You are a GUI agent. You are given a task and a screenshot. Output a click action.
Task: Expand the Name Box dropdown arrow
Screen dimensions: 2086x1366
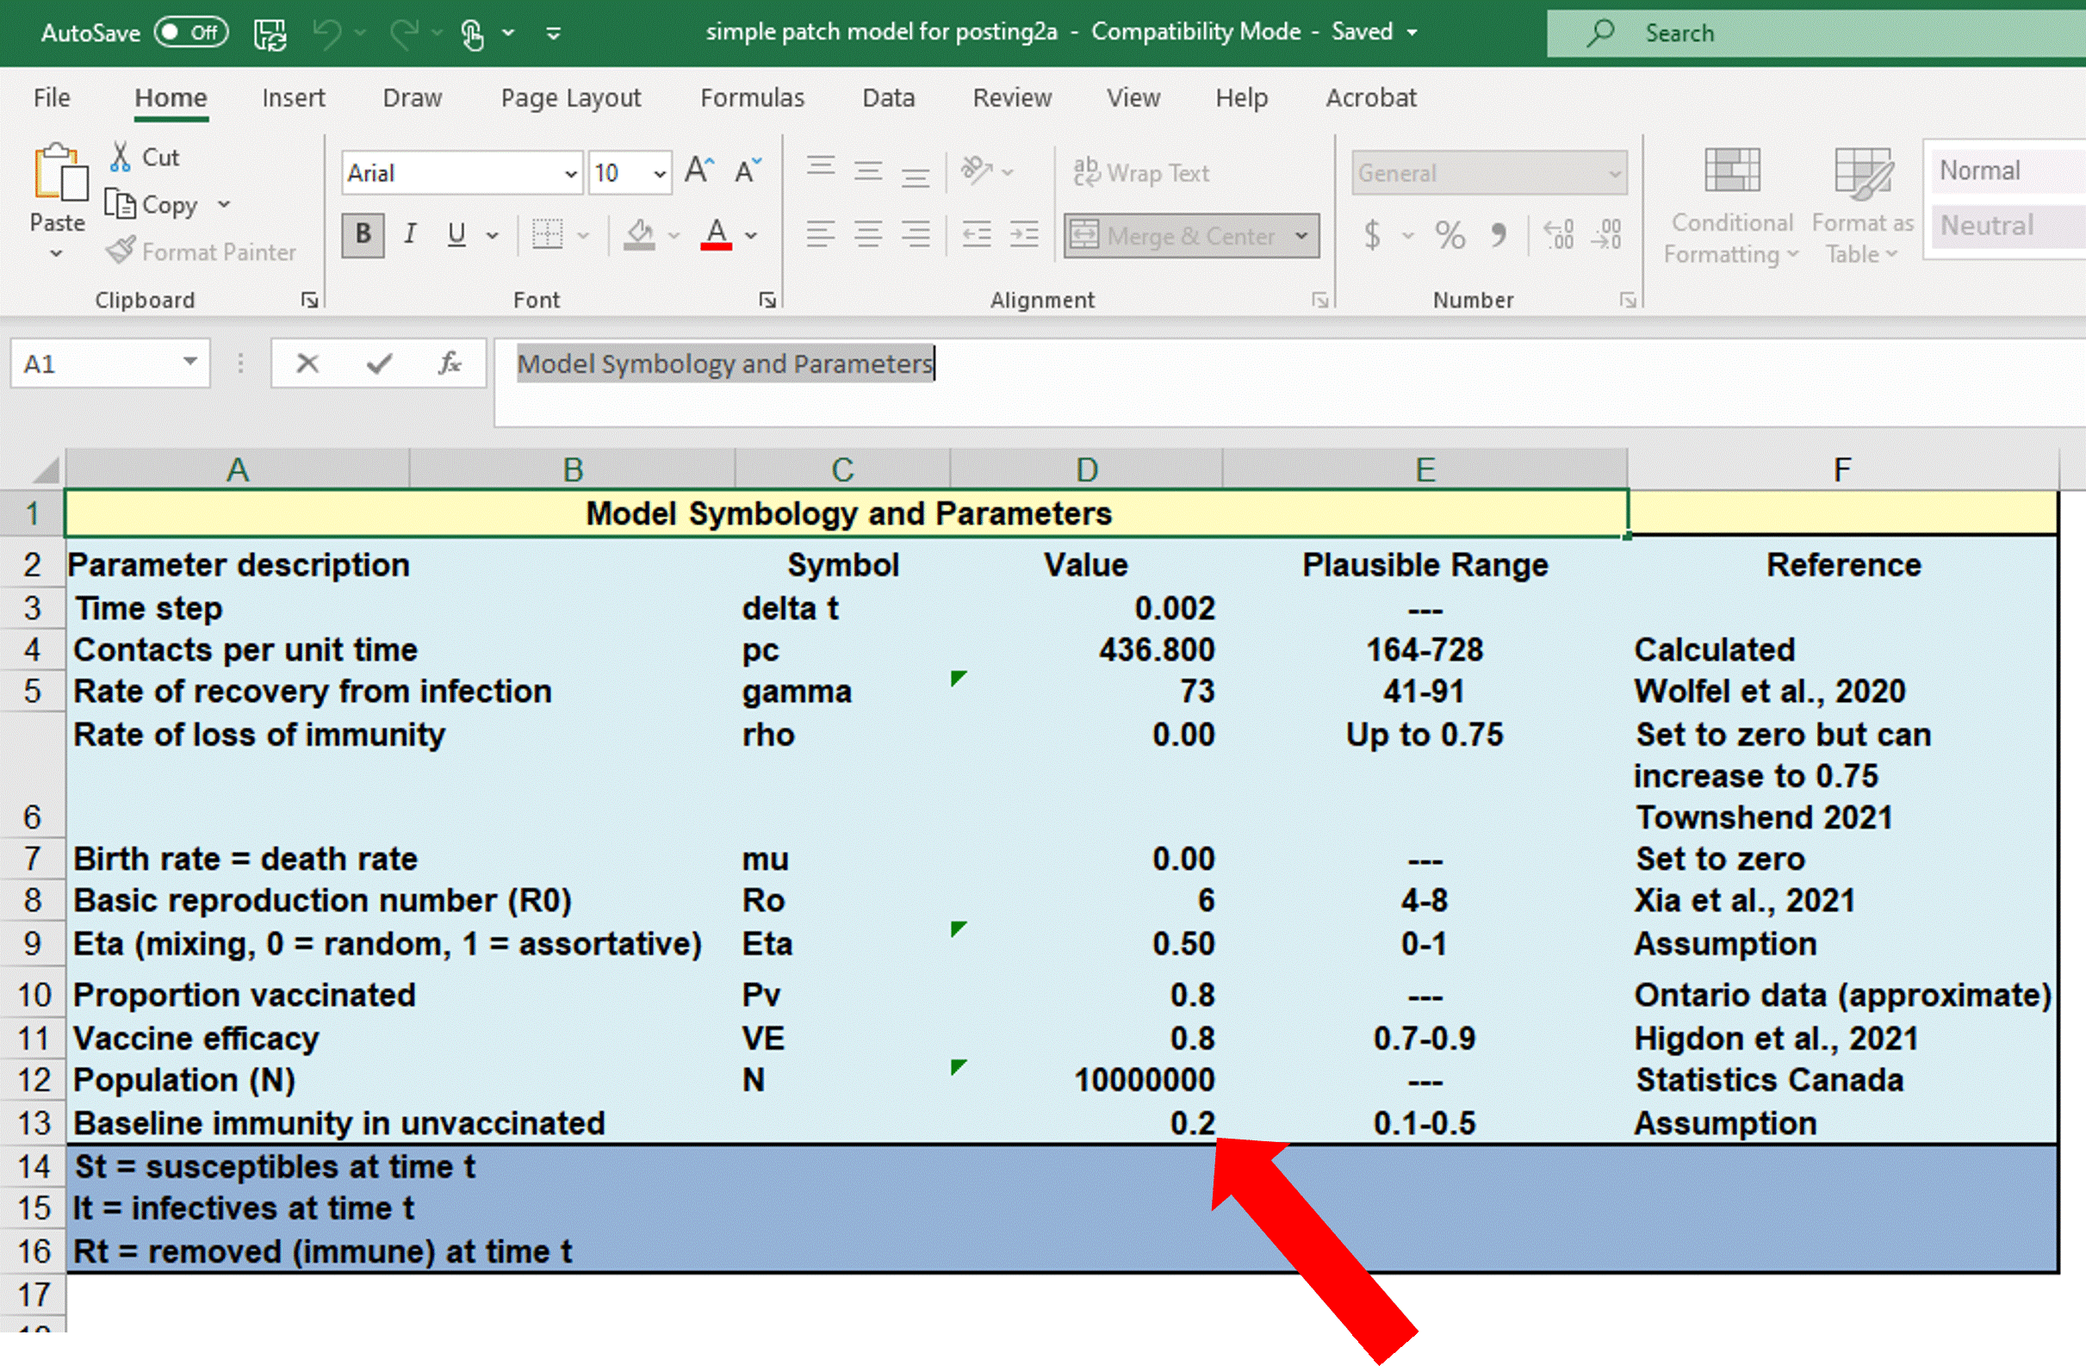pyautogui.click(x=190, y=362)
